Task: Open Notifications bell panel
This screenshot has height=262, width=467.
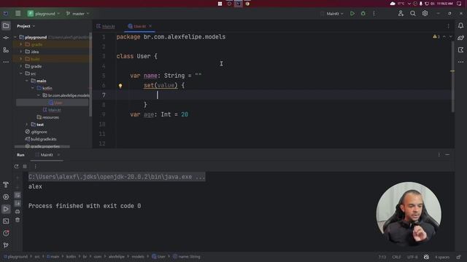Action: pos(460,26)
